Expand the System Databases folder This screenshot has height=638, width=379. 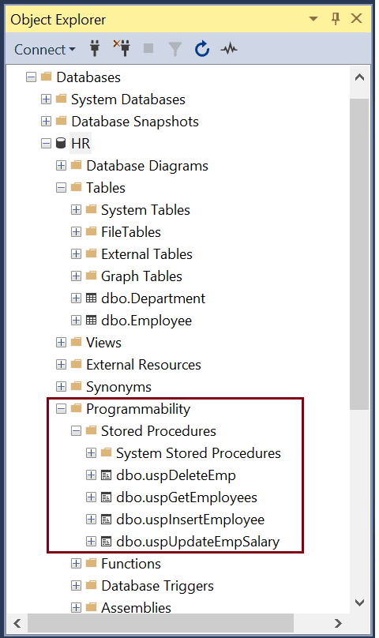point(46,99)
